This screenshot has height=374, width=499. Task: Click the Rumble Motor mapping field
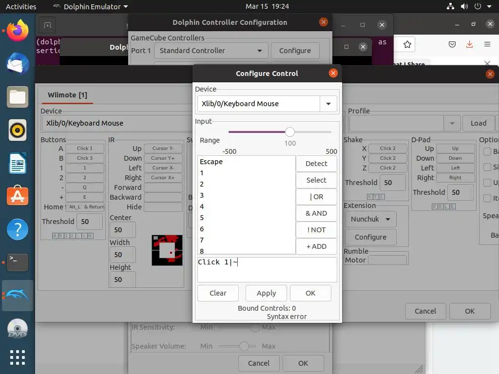(387, 260)
